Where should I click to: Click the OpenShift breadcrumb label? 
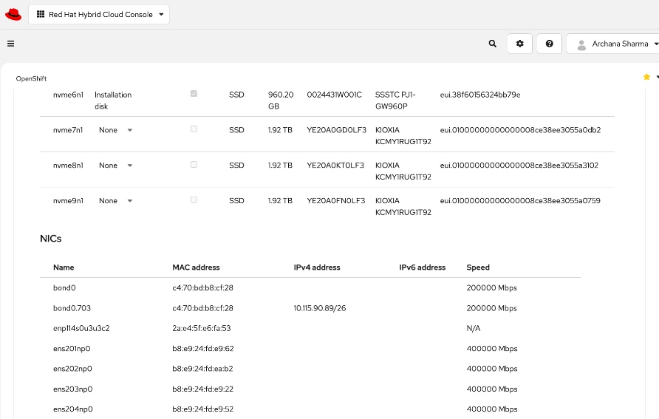click(31, 78)
